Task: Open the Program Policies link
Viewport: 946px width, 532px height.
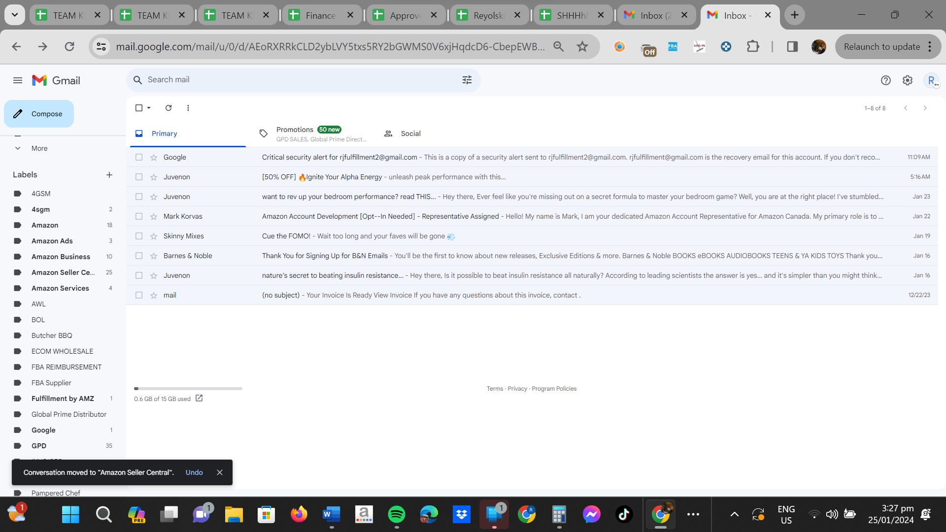Action: (x=554, y=389)
